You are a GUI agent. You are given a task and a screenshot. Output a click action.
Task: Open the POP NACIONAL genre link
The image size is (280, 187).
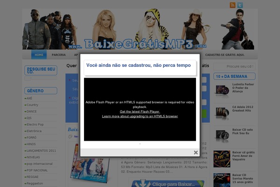coord(37,170)
